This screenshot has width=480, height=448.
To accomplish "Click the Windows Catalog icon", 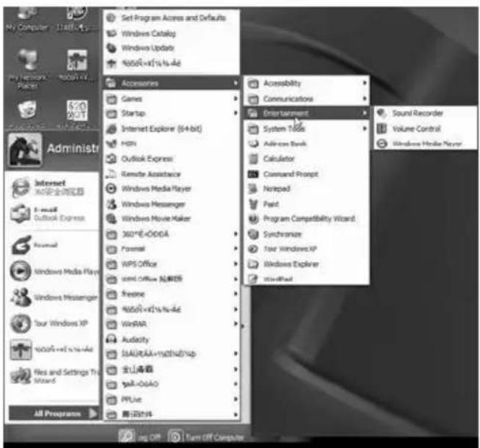I will (112, 33).
